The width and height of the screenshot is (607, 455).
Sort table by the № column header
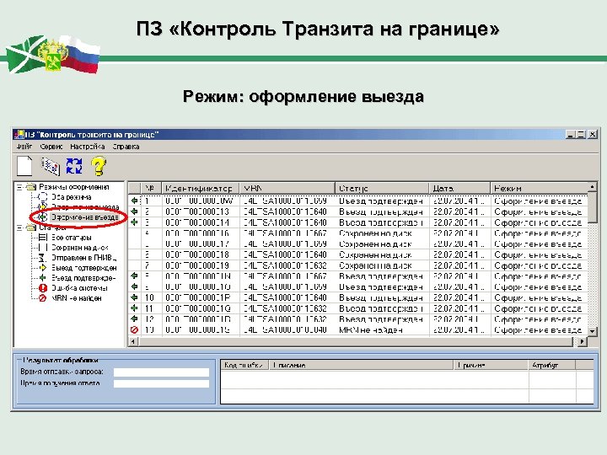point(151,189)
